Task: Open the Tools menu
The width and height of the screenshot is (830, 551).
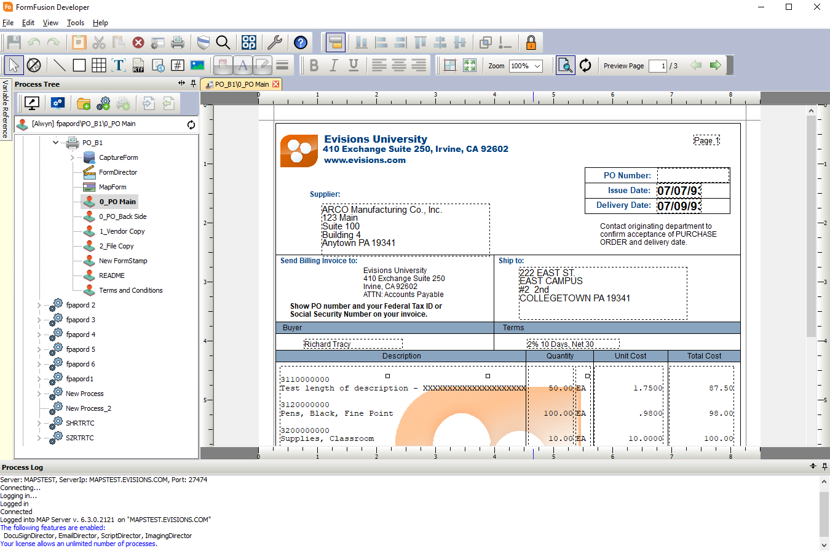Action: click(76, 23)
